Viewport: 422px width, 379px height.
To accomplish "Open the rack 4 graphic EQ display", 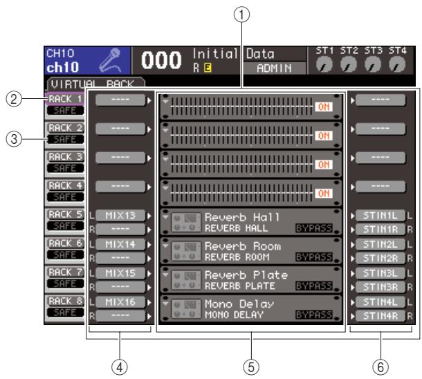I will click(x=241, y=193).
